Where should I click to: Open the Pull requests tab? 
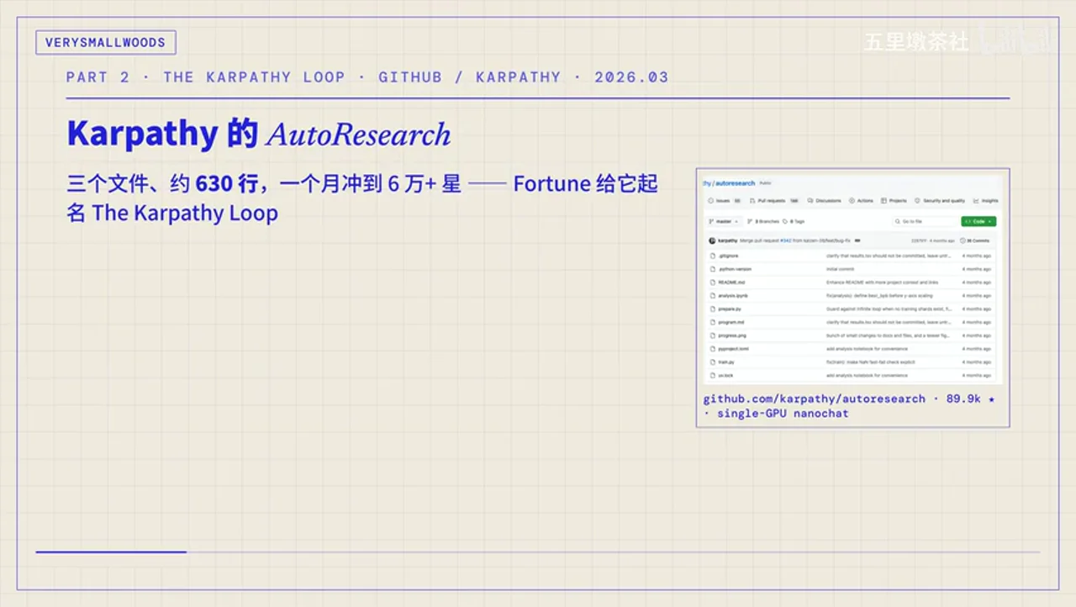(774, 201)
